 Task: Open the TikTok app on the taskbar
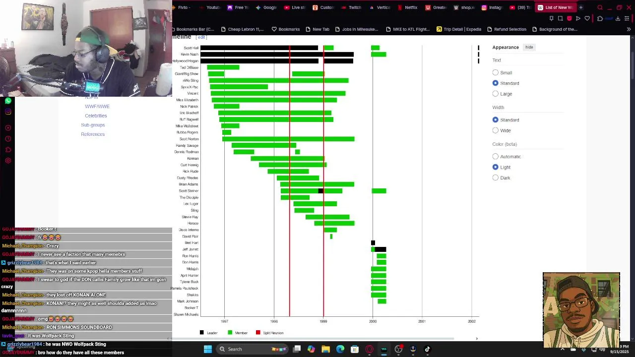(427, 349)
